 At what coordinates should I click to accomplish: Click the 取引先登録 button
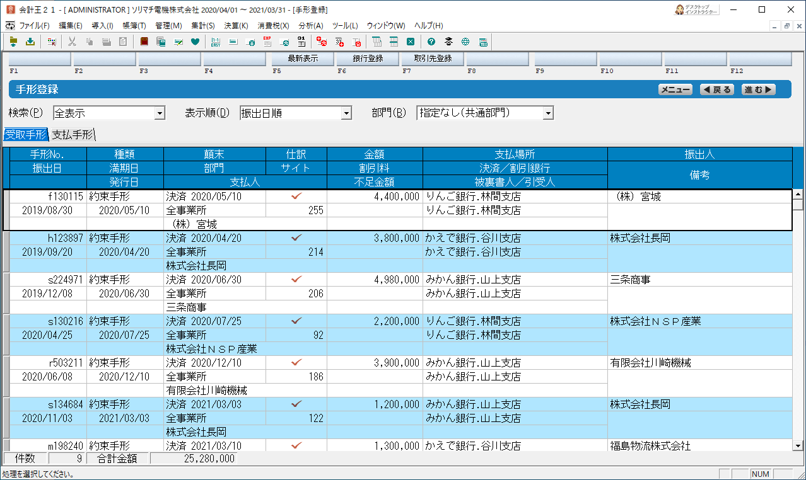coord(433,59)
